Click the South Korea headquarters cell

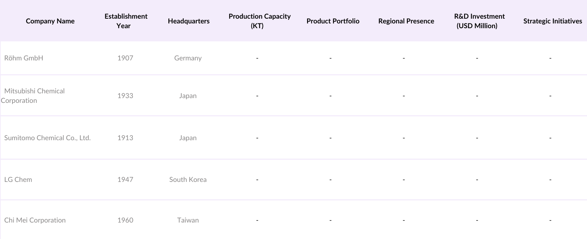pos(188,180)
